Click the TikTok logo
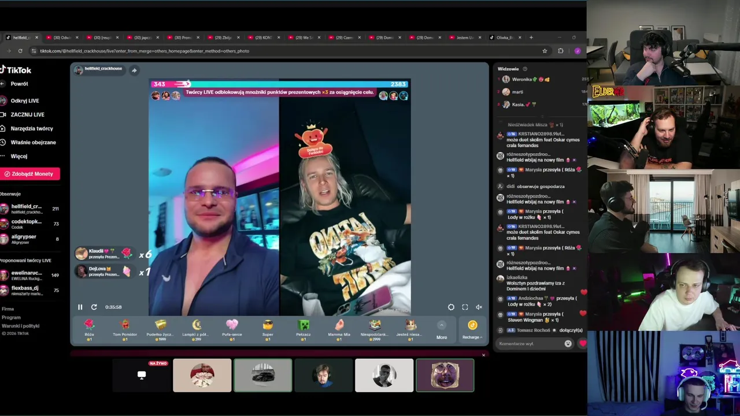The width and height of the screenshot is (740, 416). pos(16,70)
